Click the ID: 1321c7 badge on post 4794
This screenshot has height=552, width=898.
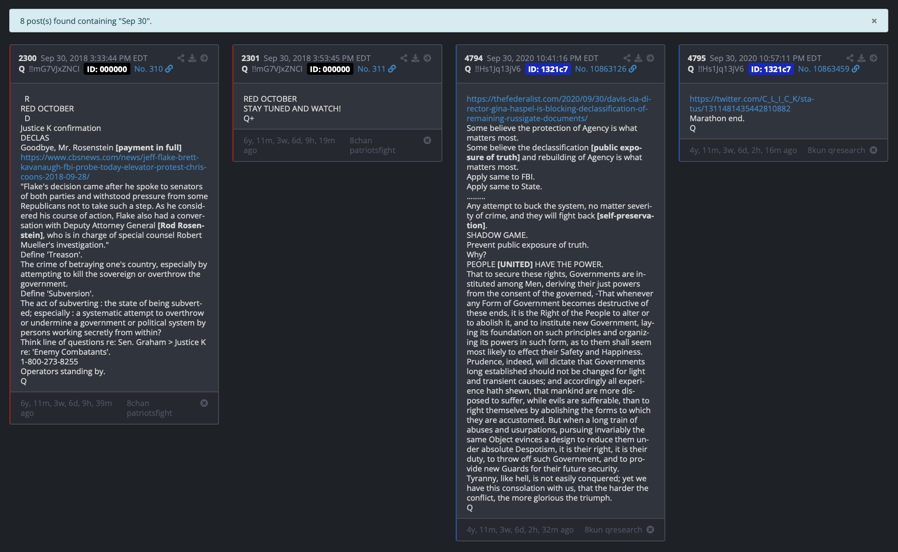(548, 69)
